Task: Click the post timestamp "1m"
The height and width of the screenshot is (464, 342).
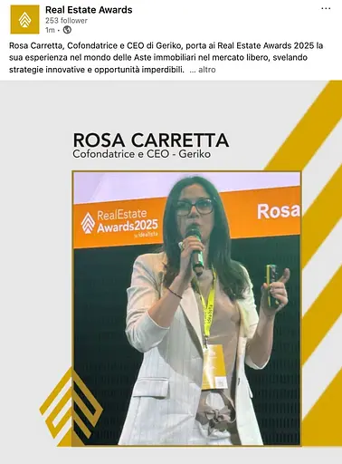Action: point(50,30)
